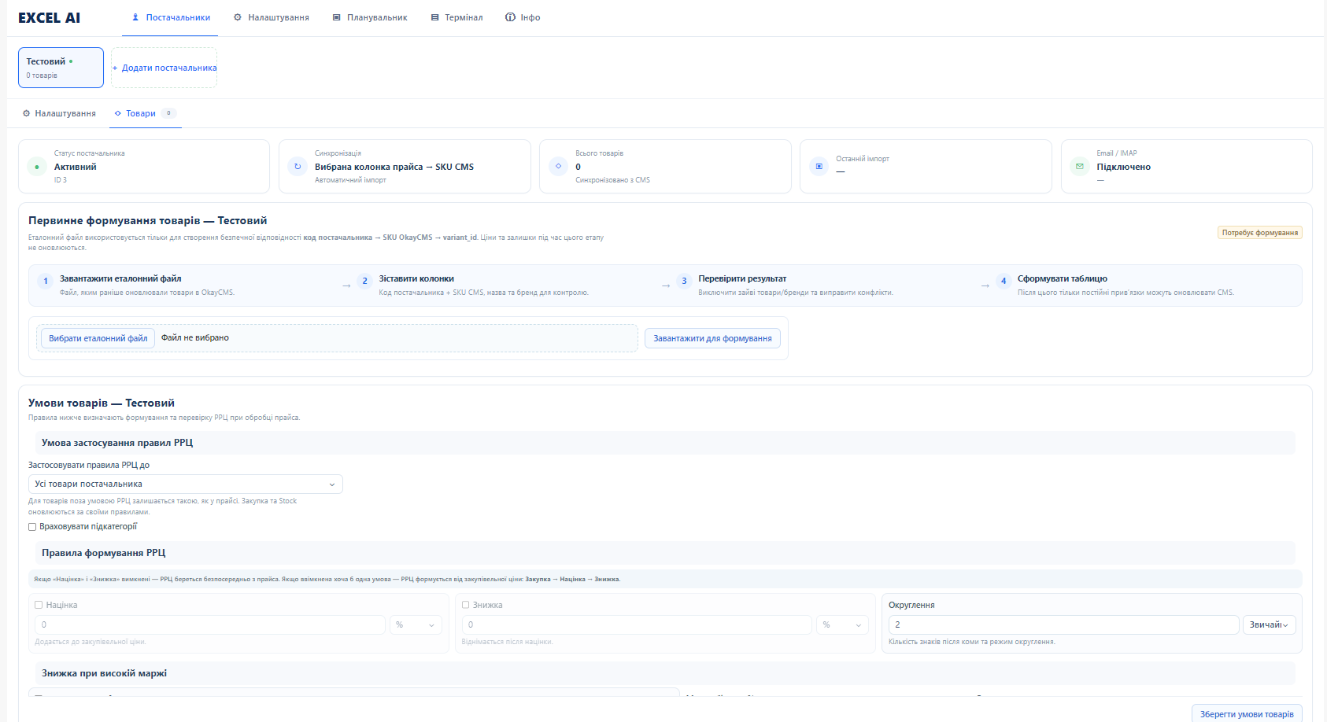
Task: Click step 3 circle Перевірити результат
Action: (684, 281)
